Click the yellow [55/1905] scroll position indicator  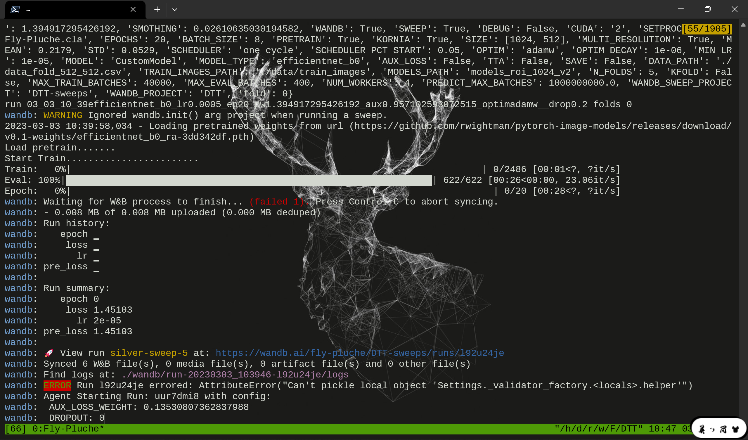click(x=707, y=29)
